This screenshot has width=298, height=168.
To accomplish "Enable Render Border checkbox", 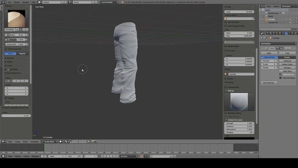I will coord(225,46).
